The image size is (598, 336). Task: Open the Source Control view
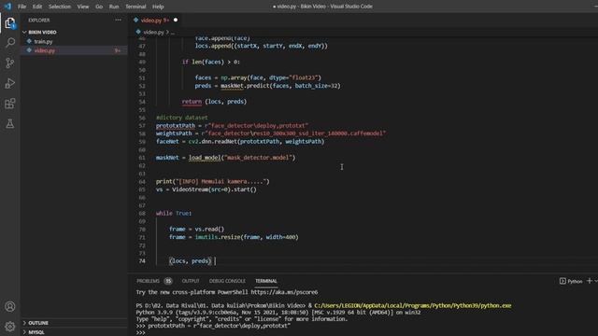tap(10, 63)
